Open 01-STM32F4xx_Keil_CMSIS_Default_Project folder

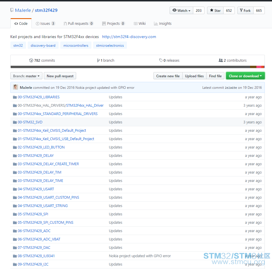click(x=52, y=130)
